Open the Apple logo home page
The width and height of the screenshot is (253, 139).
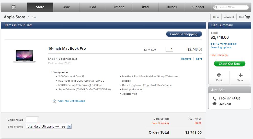[x=14, y=7]
